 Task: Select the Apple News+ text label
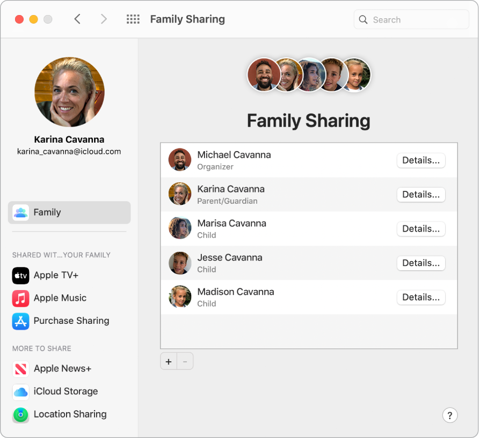62,368
